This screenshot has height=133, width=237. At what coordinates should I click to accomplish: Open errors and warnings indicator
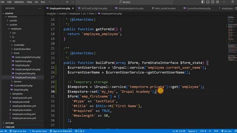click(80, 131)
